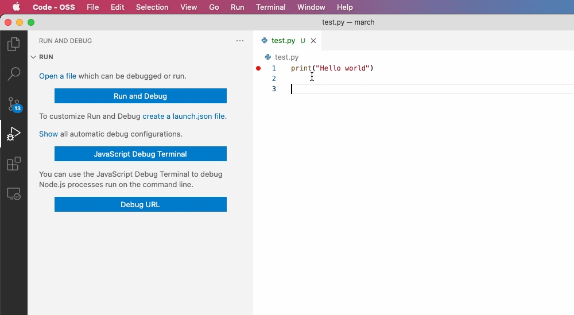
Task: Open the Selection menu
Action: (x=152, y=7)
